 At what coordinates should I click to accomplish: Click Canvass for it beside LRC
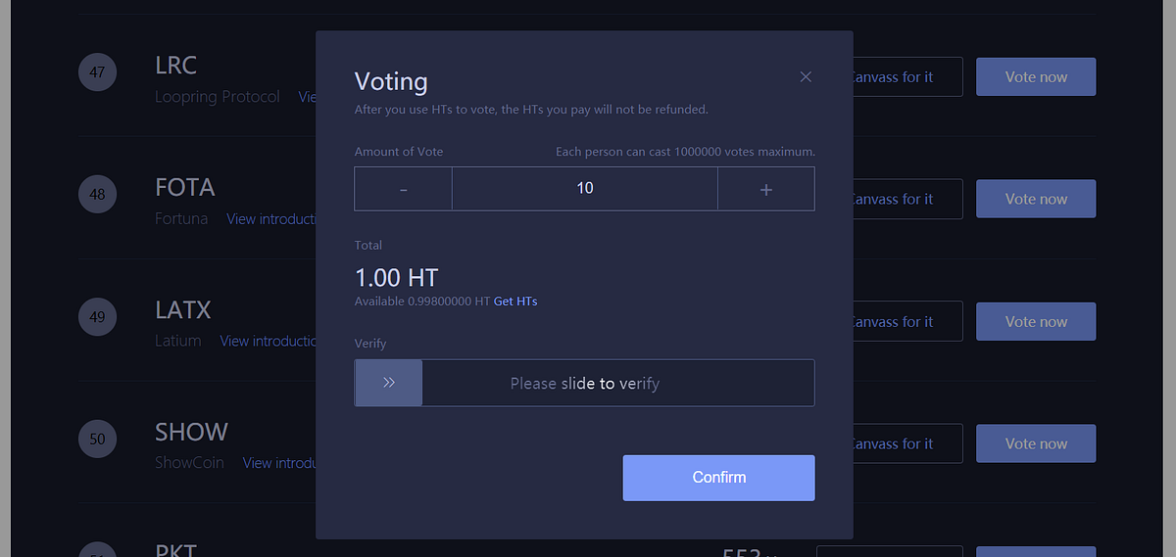907,77
